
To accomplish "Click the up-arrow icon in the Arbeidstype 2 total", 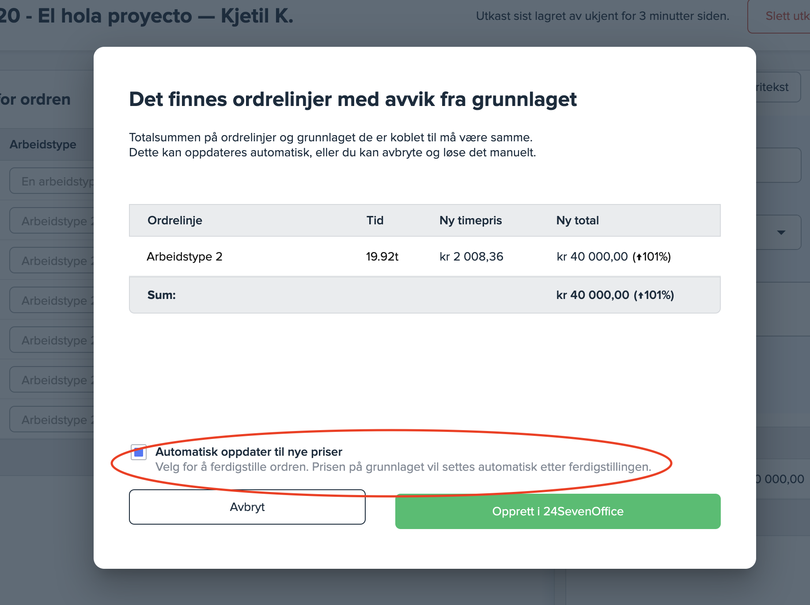I will point(639,257).
